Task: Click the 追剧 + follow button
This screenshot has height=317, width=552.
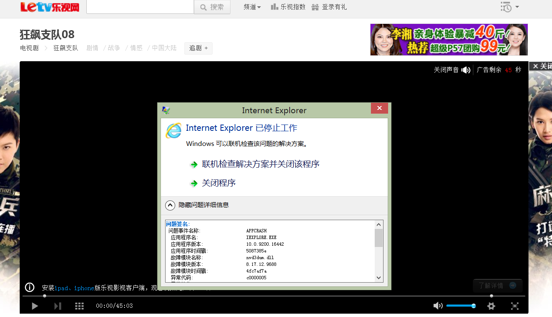Action: click(198, 48)
